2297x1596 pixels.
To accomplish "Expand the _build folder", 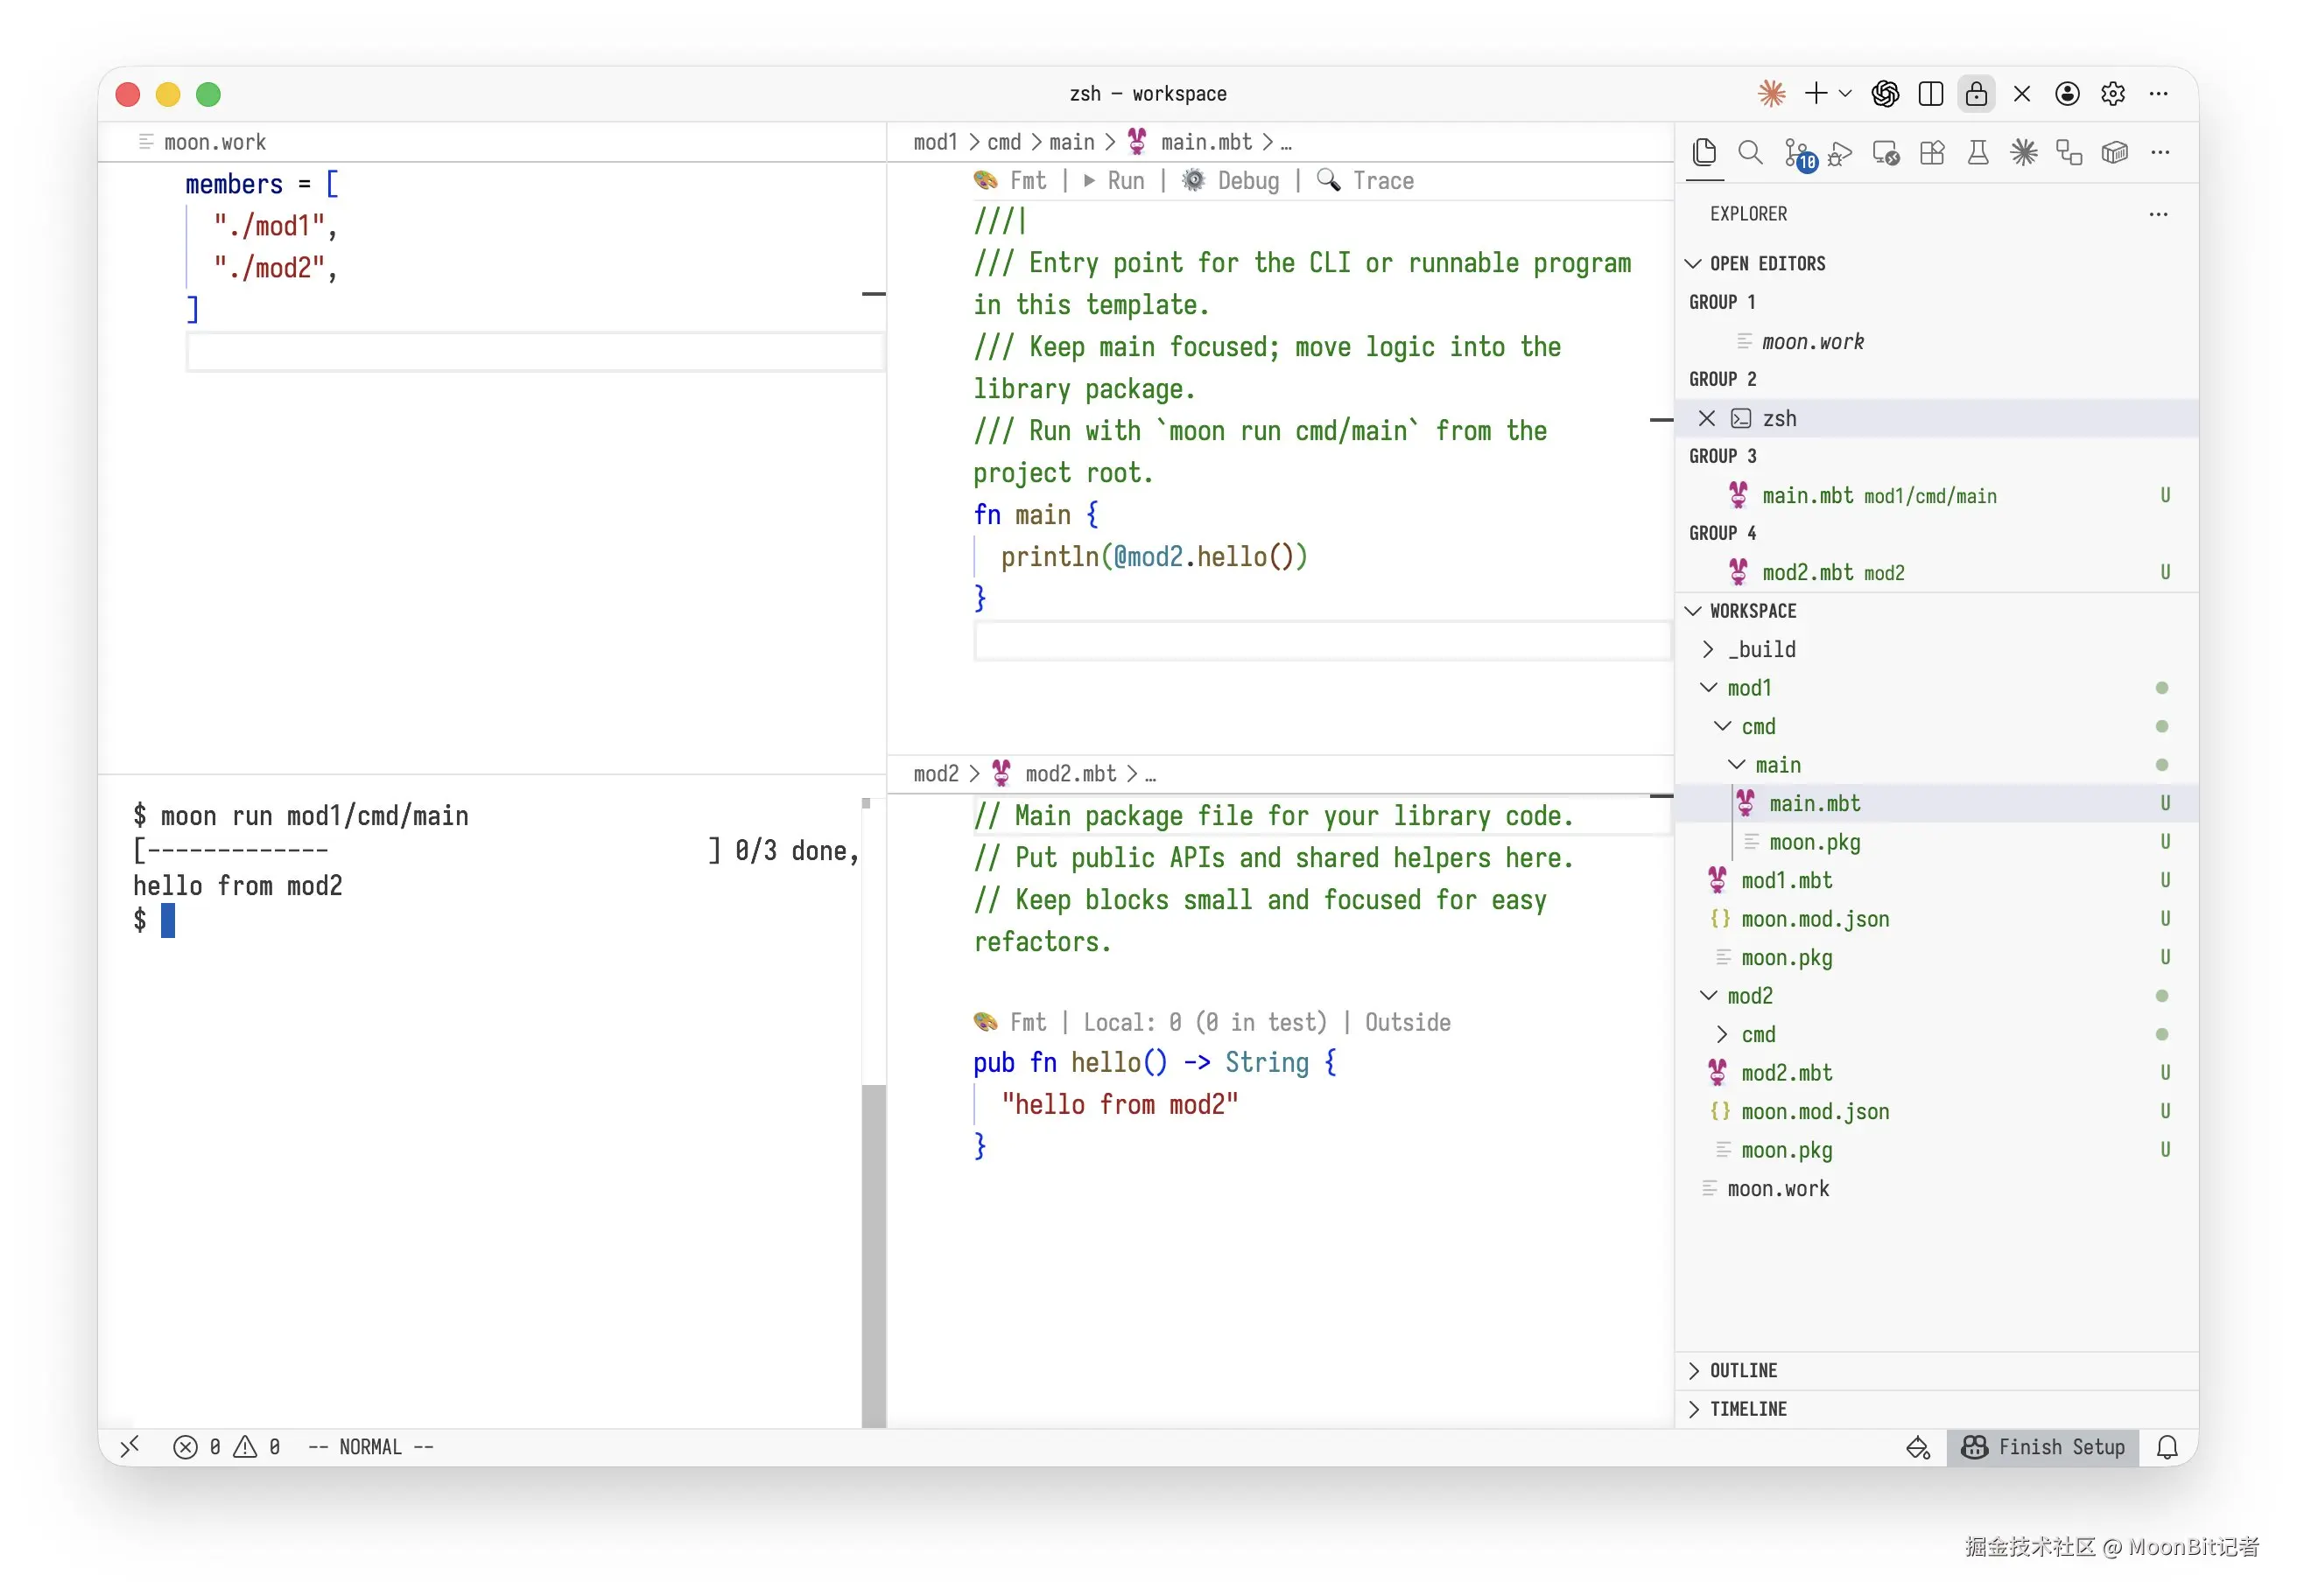I will pyautogui.click(x=1760, y=649).
